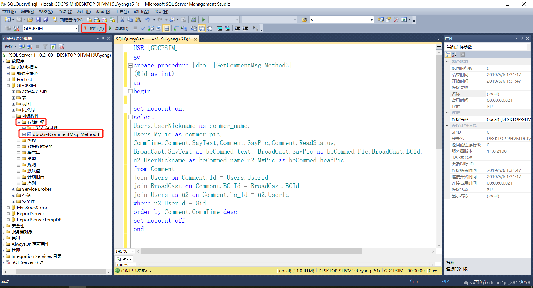Image resolution: width=533 pixels, height=288 pixels.
Task: Click the alphabetical sort icon in Properties
Action: click(x=454, y=55)
